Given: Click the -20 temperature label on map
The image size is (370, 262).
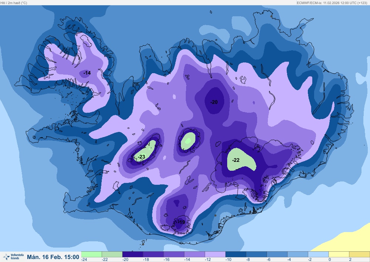Looking at the screenshot, I should pyautogui.click(x=214, y=102).
